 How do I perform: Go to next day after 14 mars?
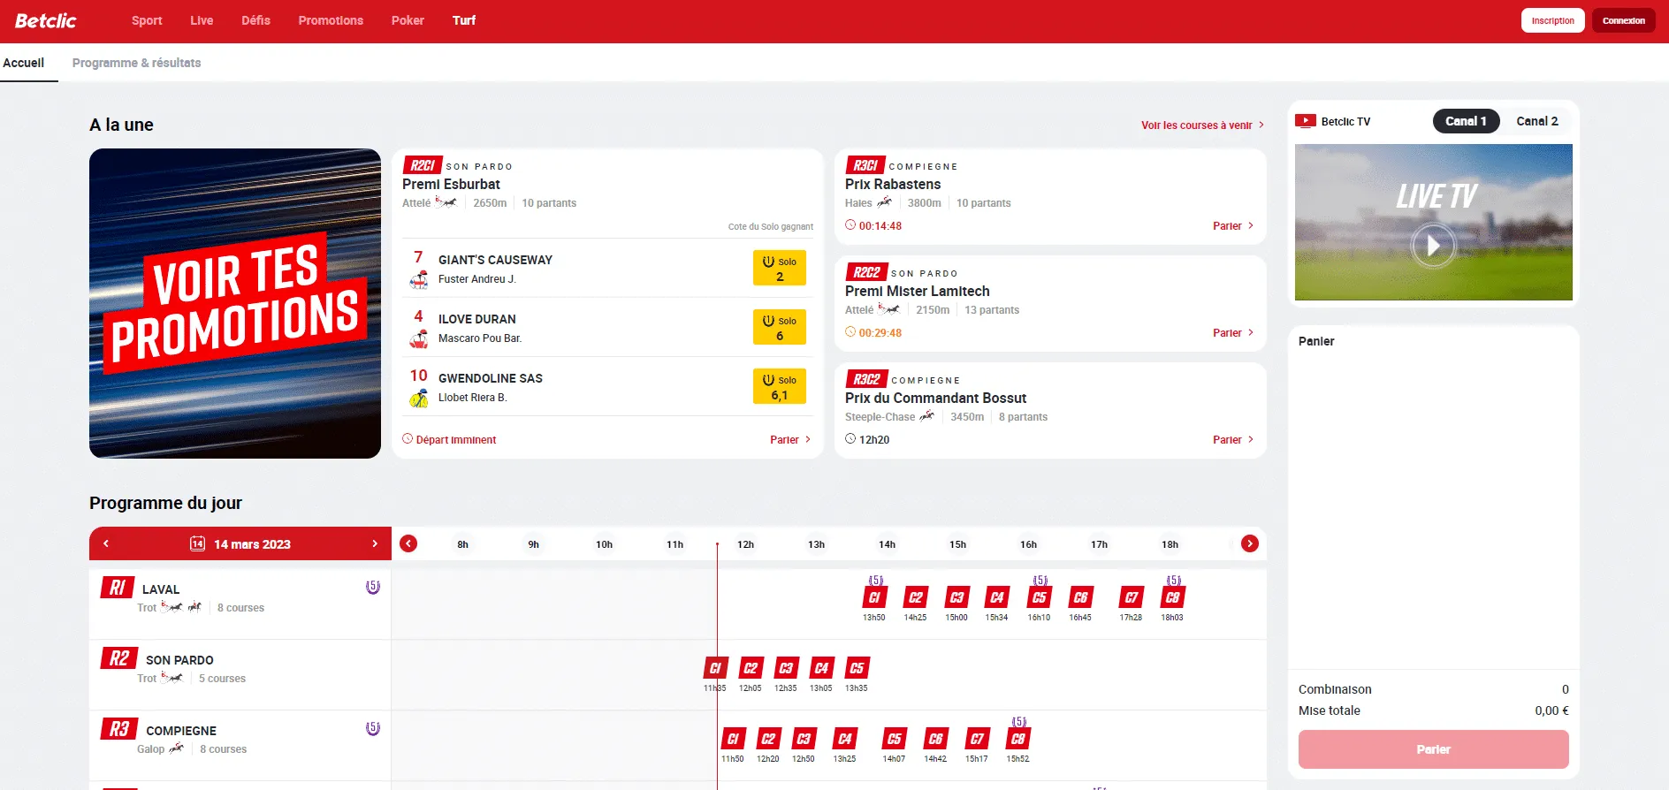375,543
